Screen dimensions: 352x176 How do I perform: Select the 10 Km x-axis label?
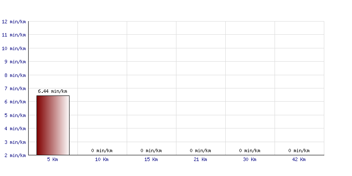(102, 159)
